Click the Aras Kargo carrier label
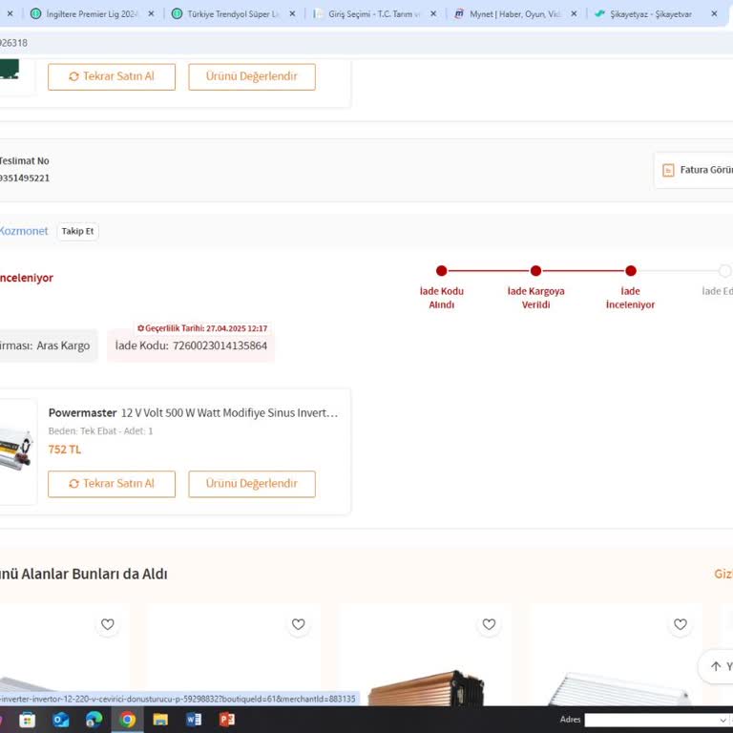Viewport: 733px width, 733px height. 63,346
